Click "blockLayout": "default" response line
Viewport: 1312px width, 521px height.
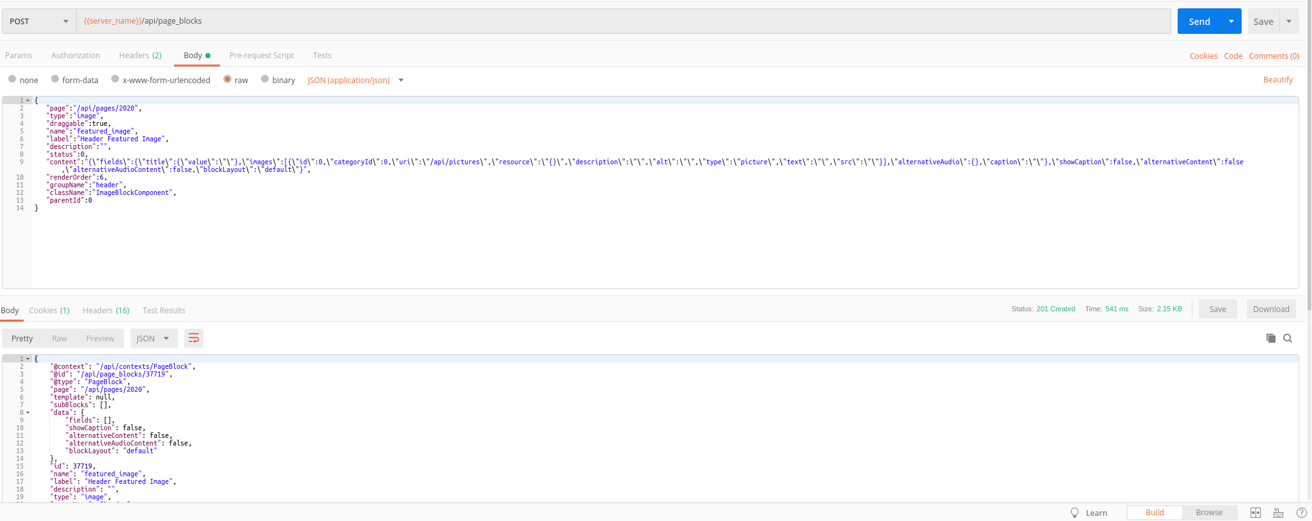pos(111,451)
